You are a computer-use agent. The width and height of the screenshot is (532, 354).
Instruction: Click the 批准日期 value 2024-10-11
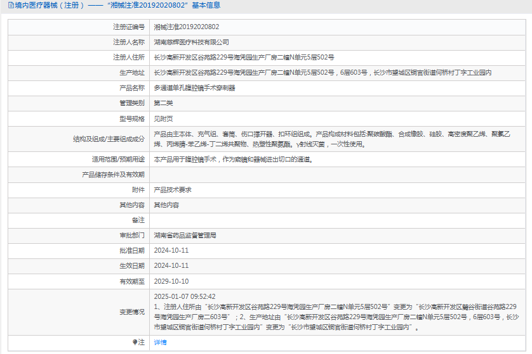[171, 251]
